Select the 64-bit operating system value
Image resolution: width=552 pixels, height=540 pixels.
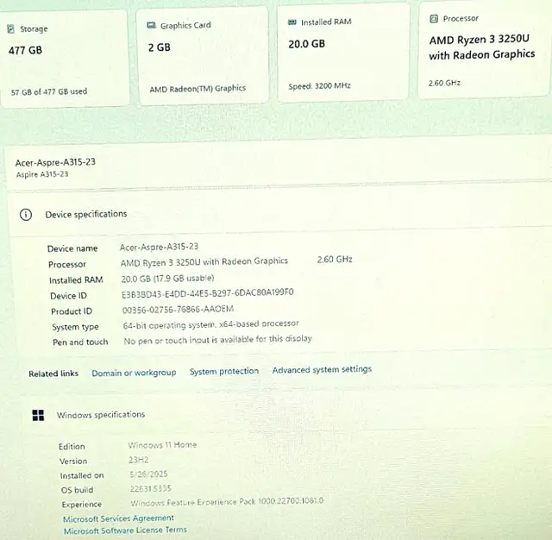(x=210, y=324)
